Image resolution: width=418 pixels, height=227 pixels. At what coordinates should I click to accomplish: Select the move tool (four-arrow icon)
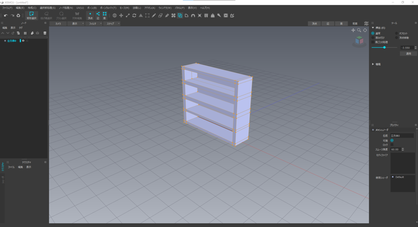121,15
